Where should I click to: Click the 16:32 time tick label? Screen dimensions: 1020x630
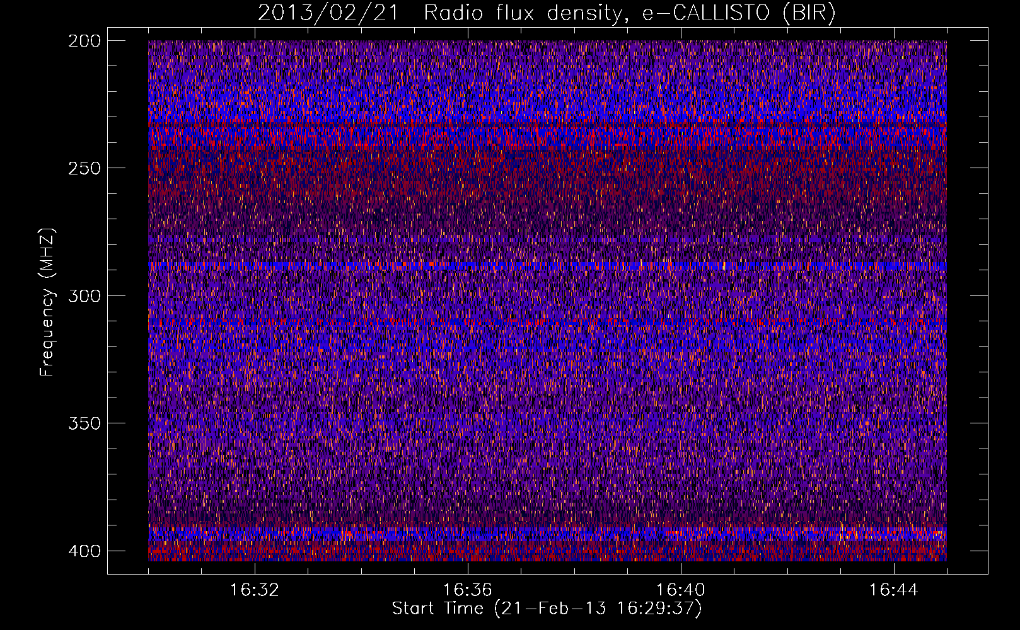pos(254,590)
